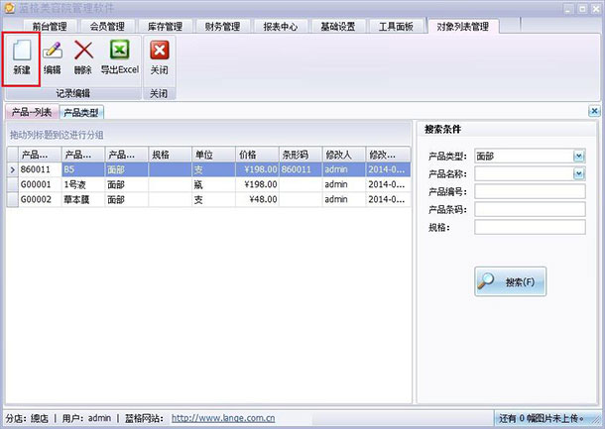Click the row indicator arrow of first row

tap(12, 169)
